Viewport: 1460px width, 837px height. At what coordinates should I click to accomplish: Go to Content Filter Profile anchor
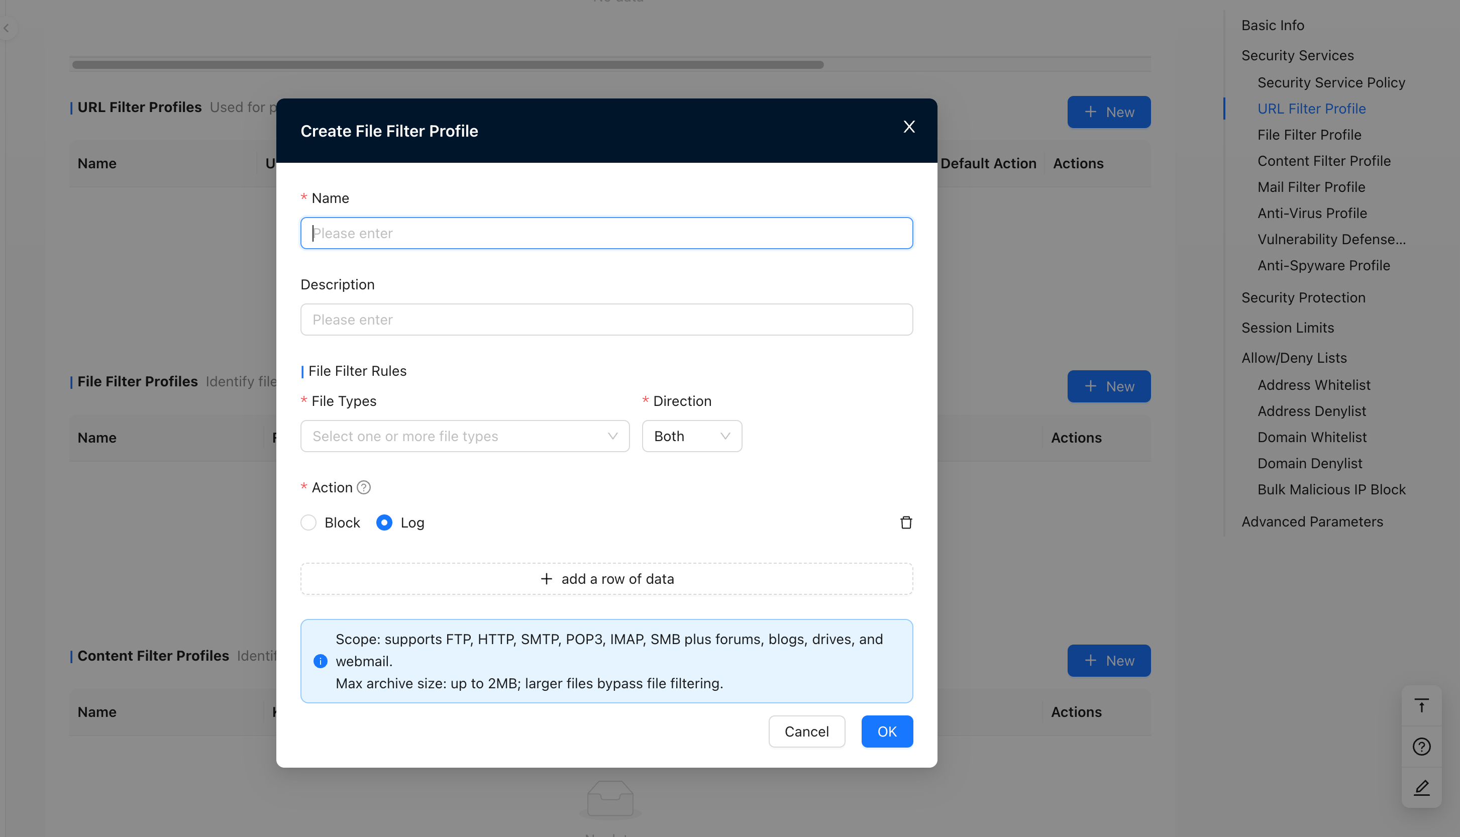pyautogui.click(x=1324, y=161)
